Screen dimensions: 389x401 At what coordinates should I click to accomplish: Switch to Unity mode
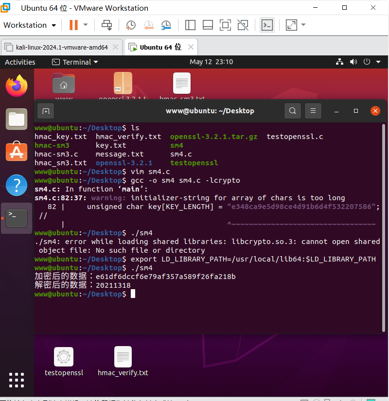(x=243, y=25)
